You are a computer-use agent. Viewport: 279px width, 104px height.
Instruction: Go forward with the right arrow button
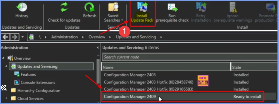[14, 37]
